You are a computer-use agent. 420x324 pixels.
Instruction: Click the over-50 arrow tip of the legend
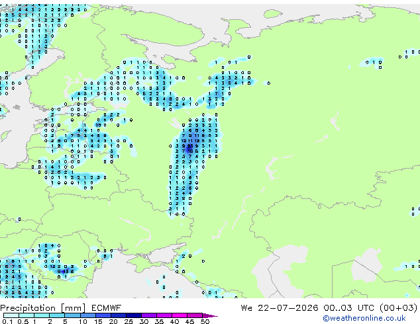(x=211, y=315)
